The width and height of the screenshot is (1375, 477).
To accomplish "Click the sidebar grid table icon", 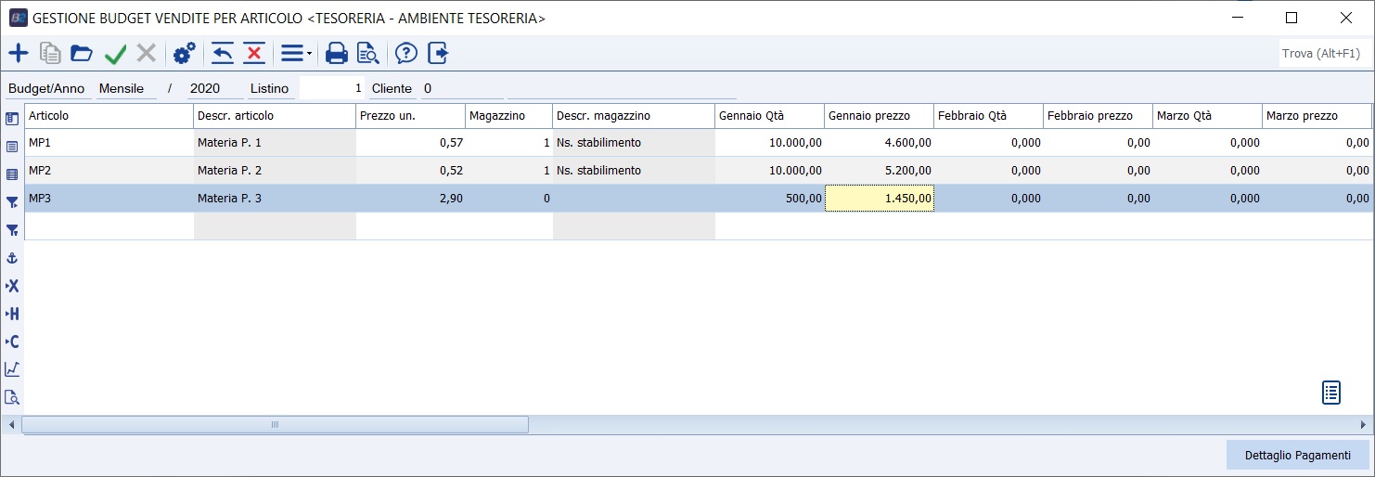I will click(x=12, y=174).
